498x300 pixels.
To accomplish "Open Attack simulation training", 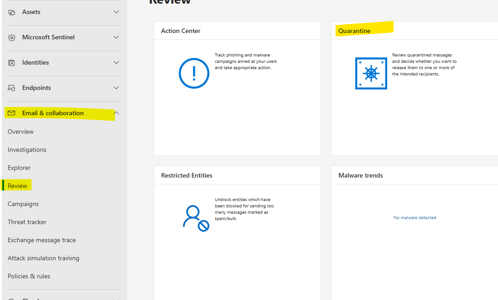I will point(43,258).
